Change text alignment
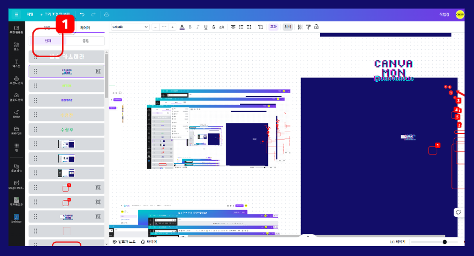This screenshot has width=474, height=256. click(233, 27)
